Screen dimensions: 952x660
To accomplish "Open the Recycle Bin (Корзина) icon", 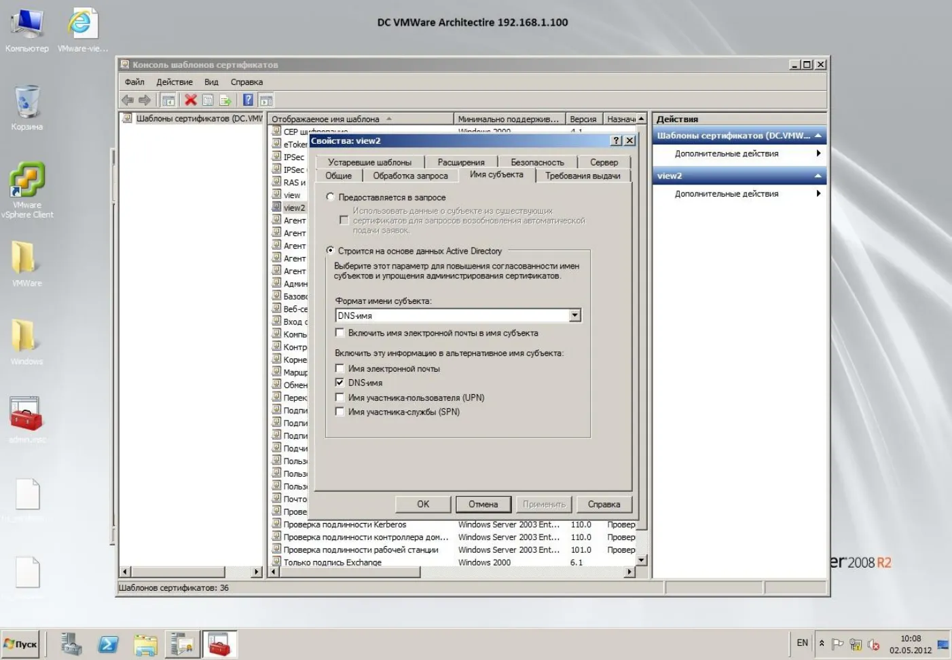I will click(x=27, y=108).
